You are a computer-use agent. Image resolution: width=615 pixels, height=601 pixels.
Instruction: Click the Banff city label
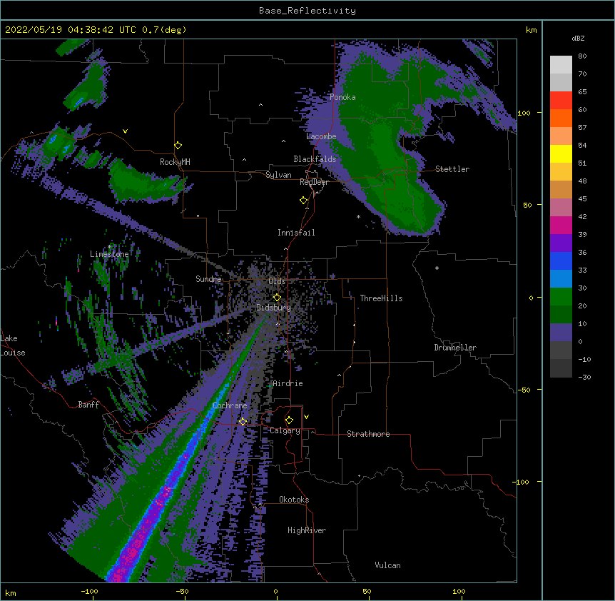click(88, 405)
